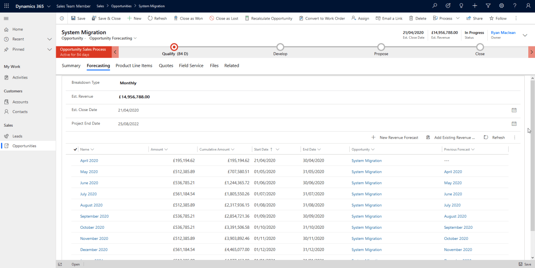Click the Qualify stage circle

[x=174, y=47]
